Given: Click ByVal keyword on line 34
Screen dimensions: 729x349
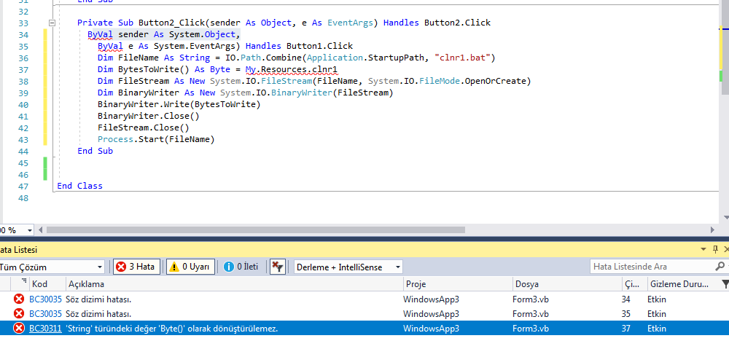Looking at the screenshot, I should point(100,35).
